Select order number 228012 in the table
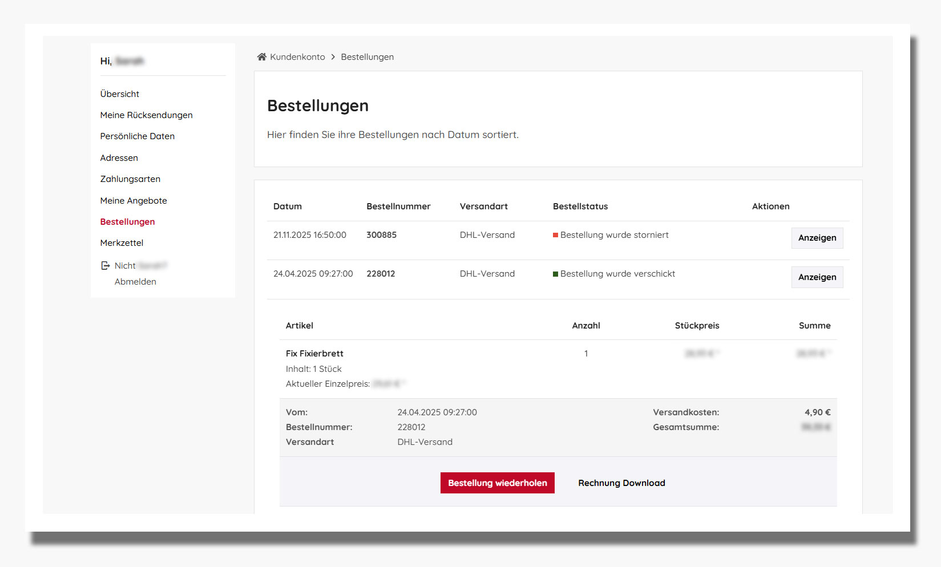Image resolution: width=941 pixels, height=567 pixels. click(x=381, y=273)
